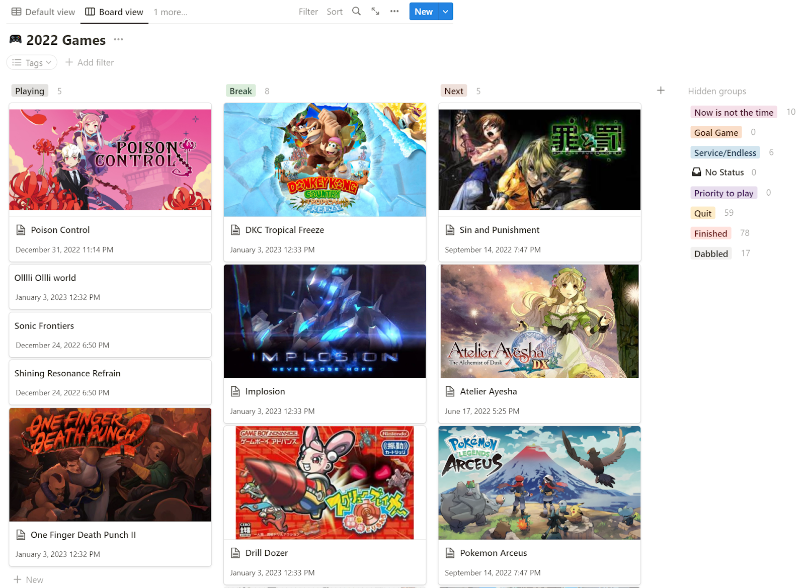The height and width of the screenshot is (588, 805).
Task: Add a new card in Playing column
Action: pos(29,579)
